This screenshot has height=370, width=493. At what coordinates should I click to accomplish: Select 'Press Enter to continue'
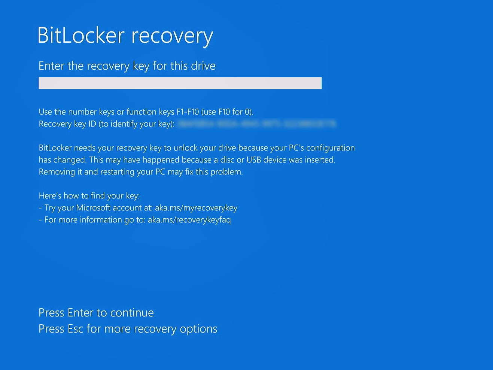(96, 313)
